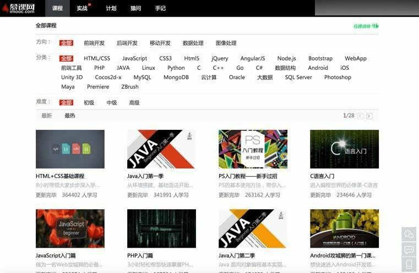419x273 pixels.
Task: Open the feedback chat bubble sidebar icon
Action: coord(409,249)
